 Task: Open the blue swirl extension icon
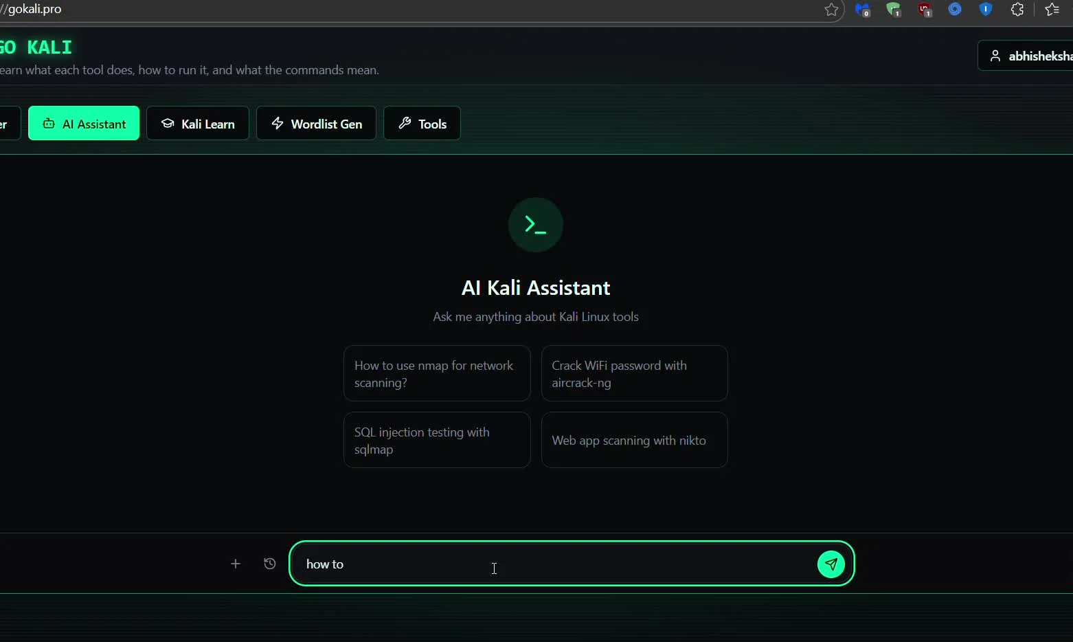pos(955,10)
